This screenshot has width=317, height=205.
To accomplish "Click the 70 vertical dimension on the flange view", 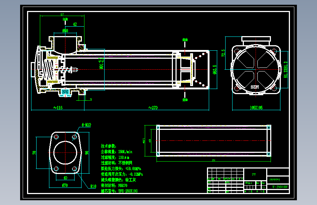I will (x=34, y=153).
